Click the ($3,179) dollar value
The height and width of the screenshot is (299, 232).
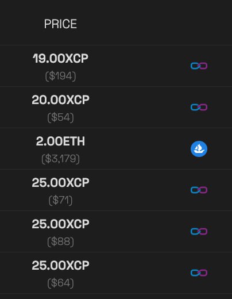tap(60, 159)
